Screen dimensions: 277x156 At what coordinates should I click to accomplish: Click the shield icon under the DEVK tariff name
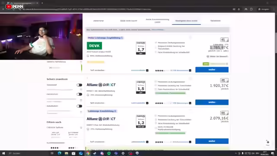88,56
